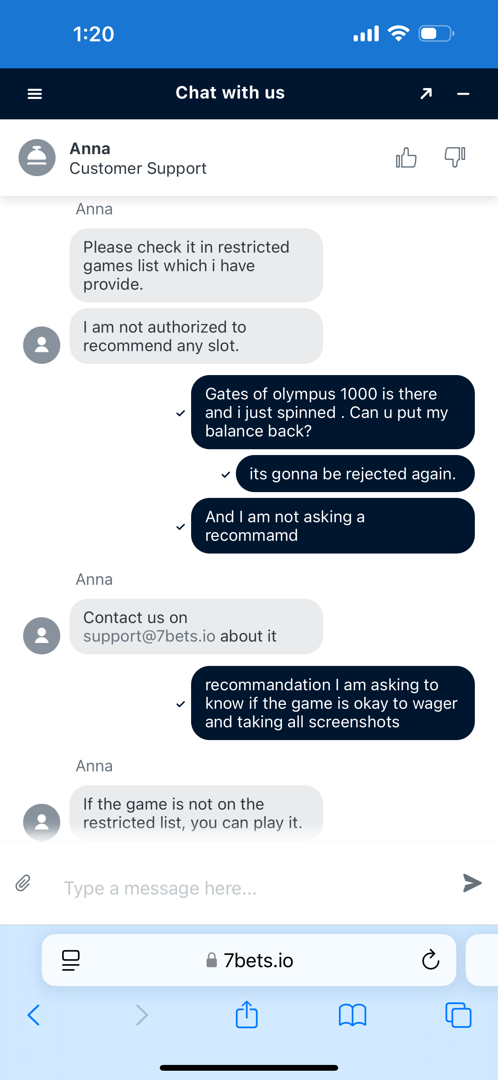Type in the message input field
Viewport: 498px width, 1080px height.
tap(252, 888)
